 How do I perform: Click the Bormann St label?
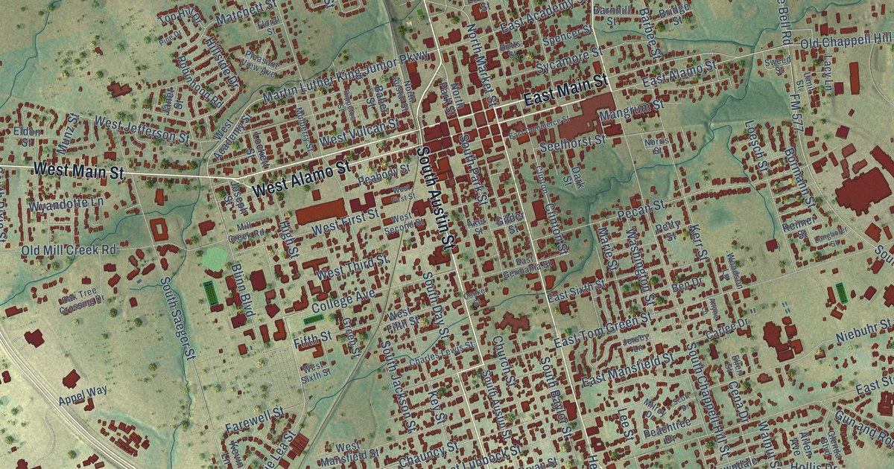point(802,177)
